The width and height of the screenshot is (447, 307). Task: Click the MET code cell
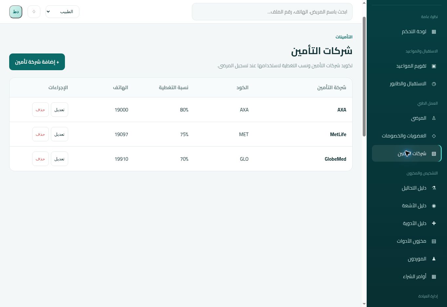click(x=244, y=134)
